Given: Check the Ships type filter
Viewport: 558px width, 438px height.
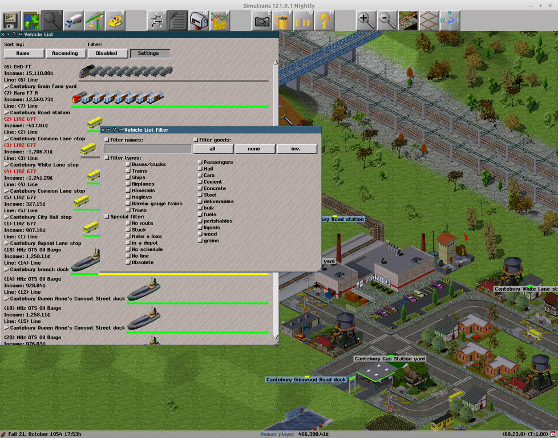Looking at the screenshot, I should click(x=128, y=177).
